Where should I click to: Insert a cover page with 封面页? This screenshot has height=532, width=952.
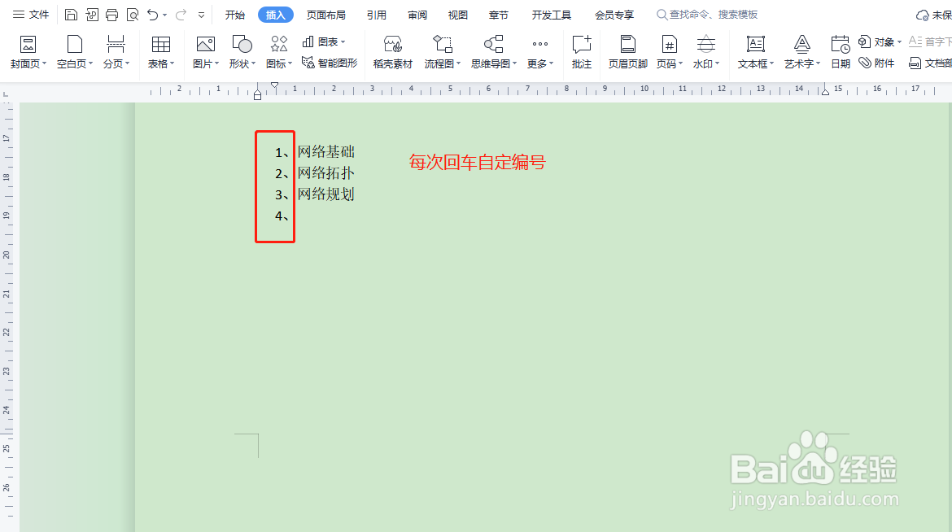coord(28,51)
